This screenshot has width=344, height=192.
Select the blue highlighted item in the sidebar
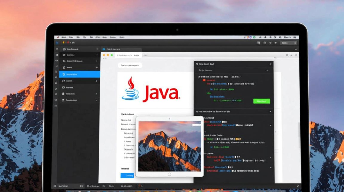80,74
